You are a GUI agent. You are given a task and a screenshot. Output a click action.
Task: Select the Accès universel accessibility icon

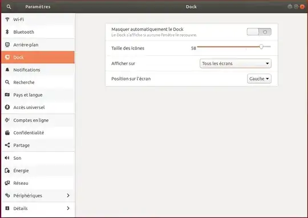[x=7, y=107]
